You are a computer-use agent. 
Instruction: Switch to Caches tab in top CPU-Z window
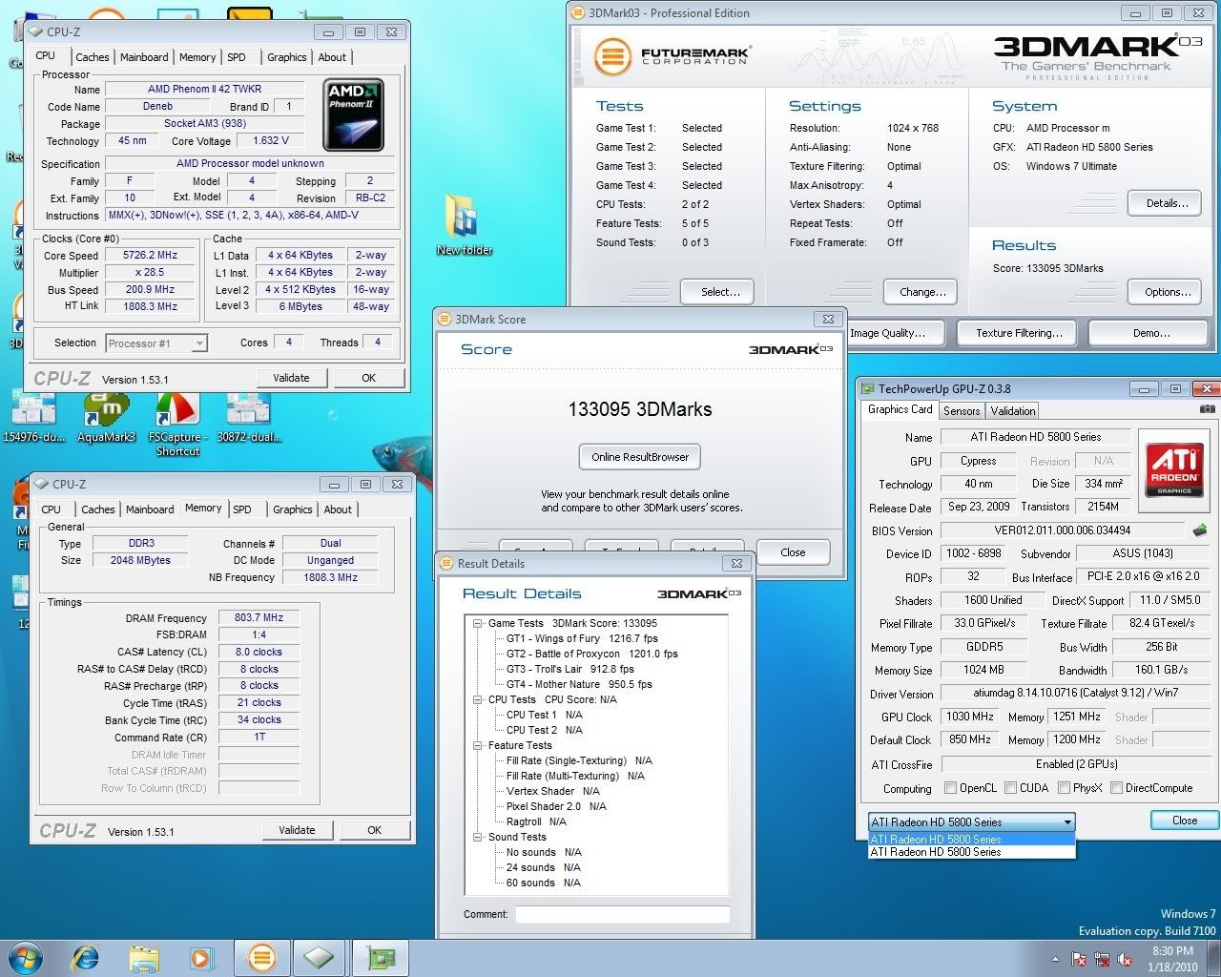pos(93,57)
